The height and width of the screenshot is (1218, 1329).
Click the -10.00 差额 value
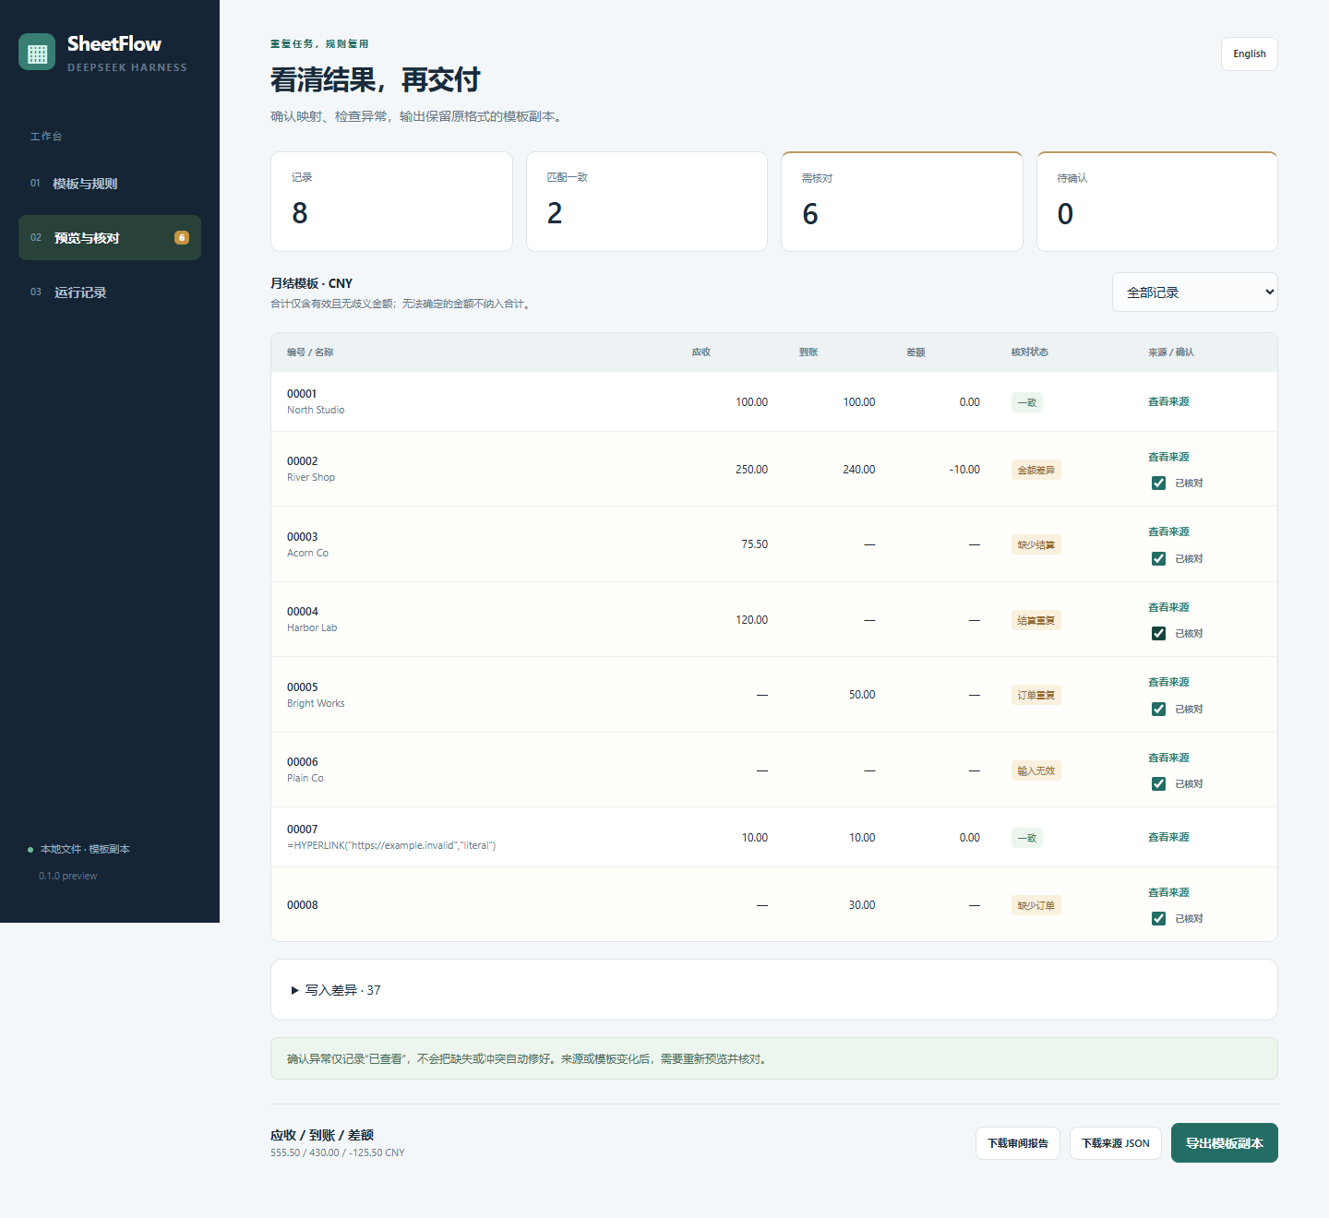[x=964, y=470]
